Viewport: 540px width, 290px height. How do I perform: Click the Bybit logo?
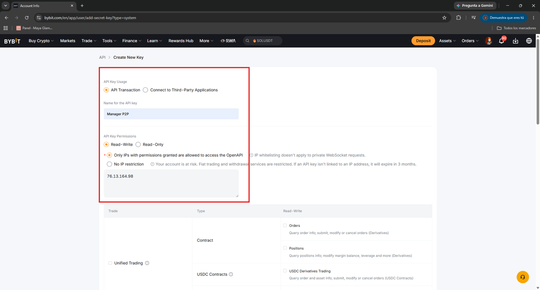pos(12,41)
